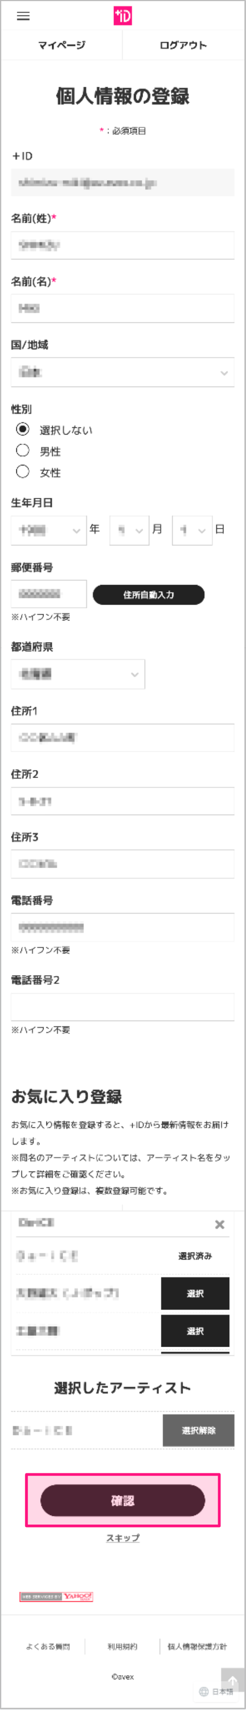Open the birth year dropdown

click(x=48, y=530)
